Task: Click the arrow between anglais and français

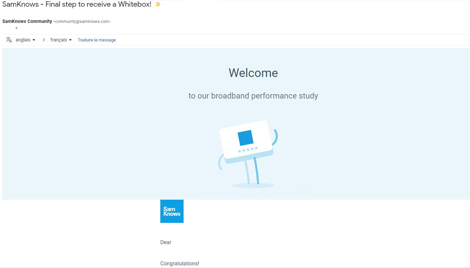Action: coord(43,40)
